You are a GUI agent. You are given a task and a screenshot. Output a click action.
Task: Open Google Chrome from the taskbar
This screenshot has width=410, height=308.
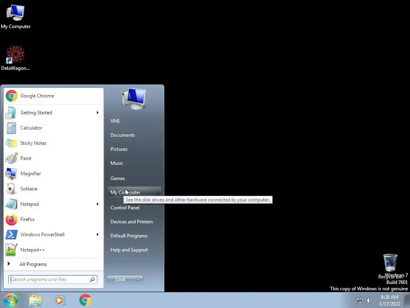(x=85, y=300)
